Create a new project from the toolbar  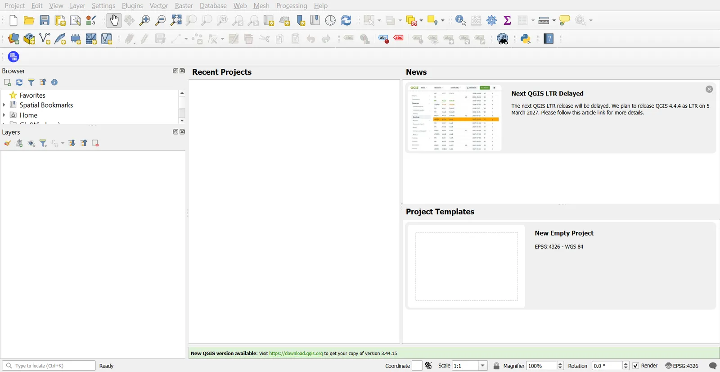[13, 20]
